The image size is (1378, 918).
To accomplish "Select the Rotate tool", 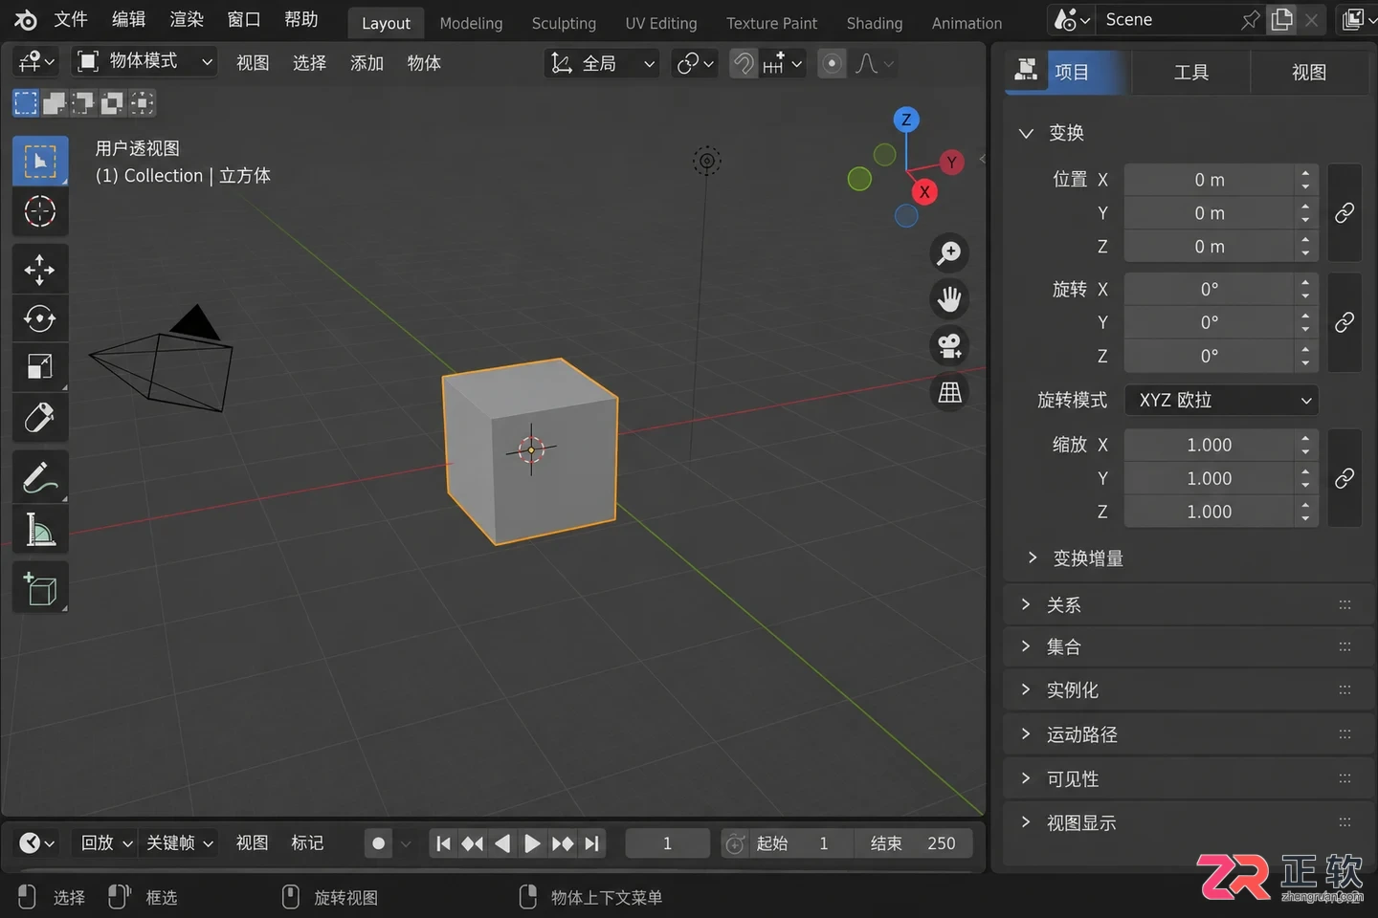I will 40,317.
